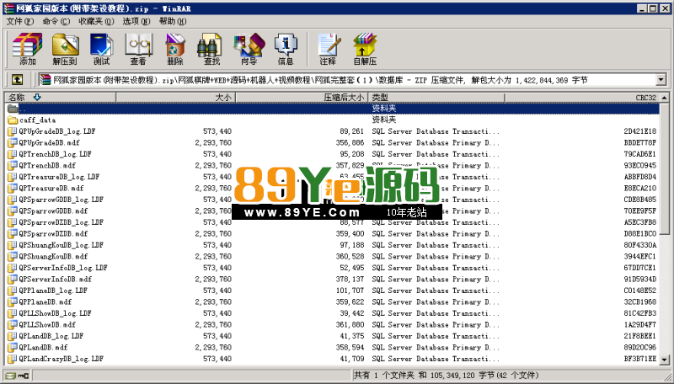Viewport: 674px width, 384px height.
Task: Sort by Packed size (压缩后大小) header
Action: pos(302,98)
